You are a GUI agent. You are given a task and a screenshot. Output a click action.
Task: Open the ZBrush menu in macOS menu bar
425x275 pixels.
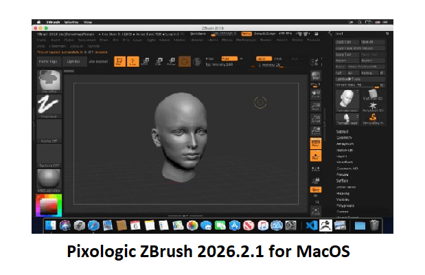coord(53,22)
